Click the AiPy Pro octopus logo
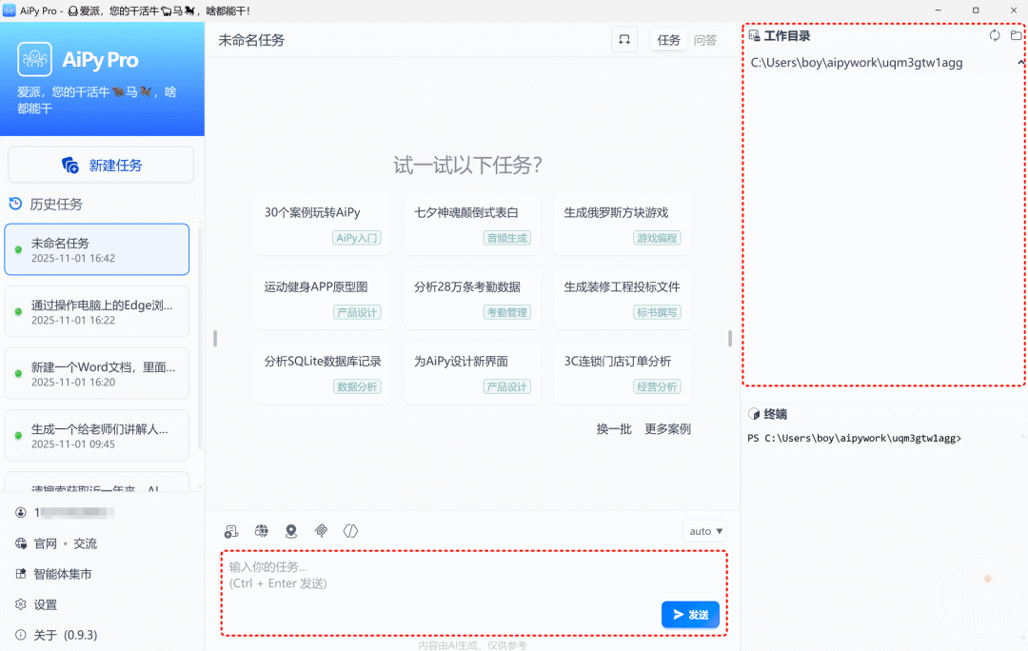 (35, 60)
